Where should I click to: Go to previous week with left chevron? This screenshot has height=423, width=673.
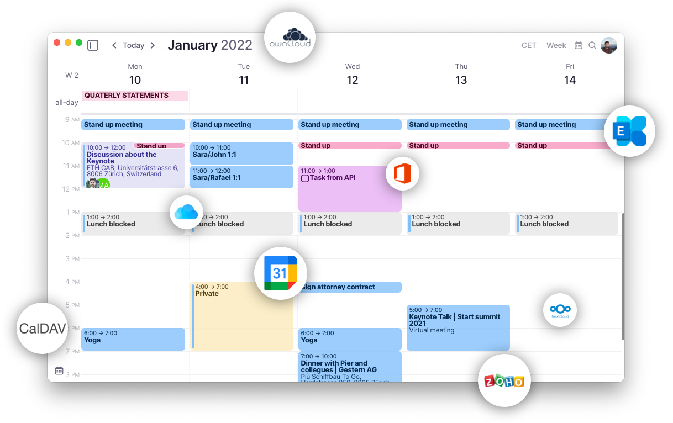114,45
